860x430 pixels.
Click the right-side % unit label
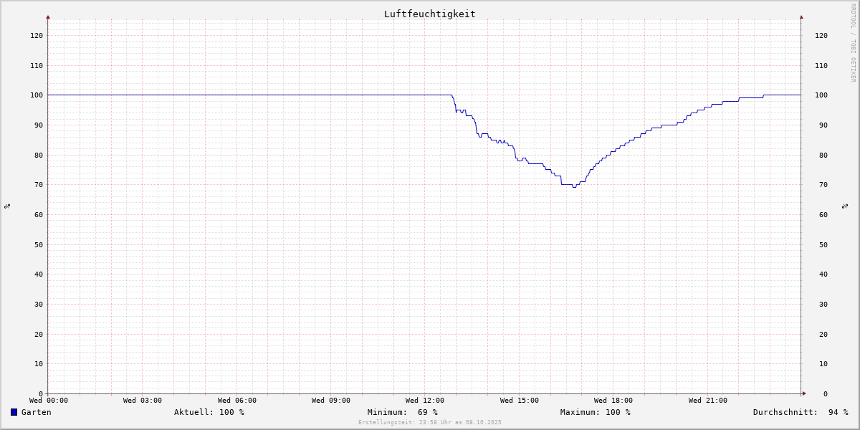(x=845, y=206)
